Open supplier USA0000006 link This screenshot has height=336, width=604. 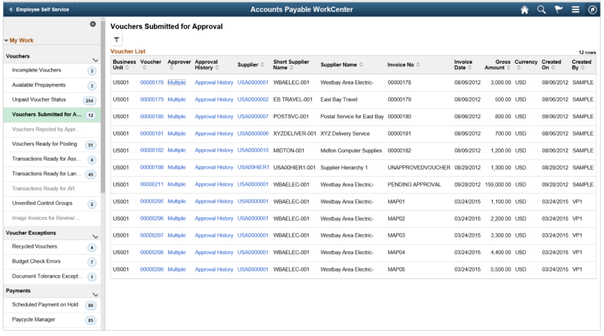point(252,134)
